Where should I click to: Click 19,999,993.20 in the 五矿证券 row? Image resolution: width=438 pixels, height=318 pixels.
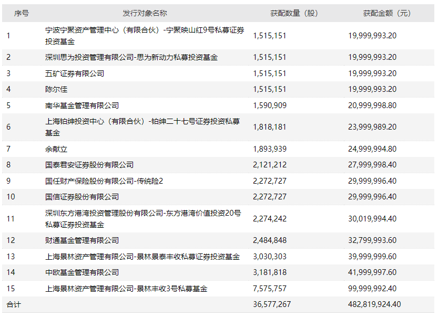click(372, 73)
